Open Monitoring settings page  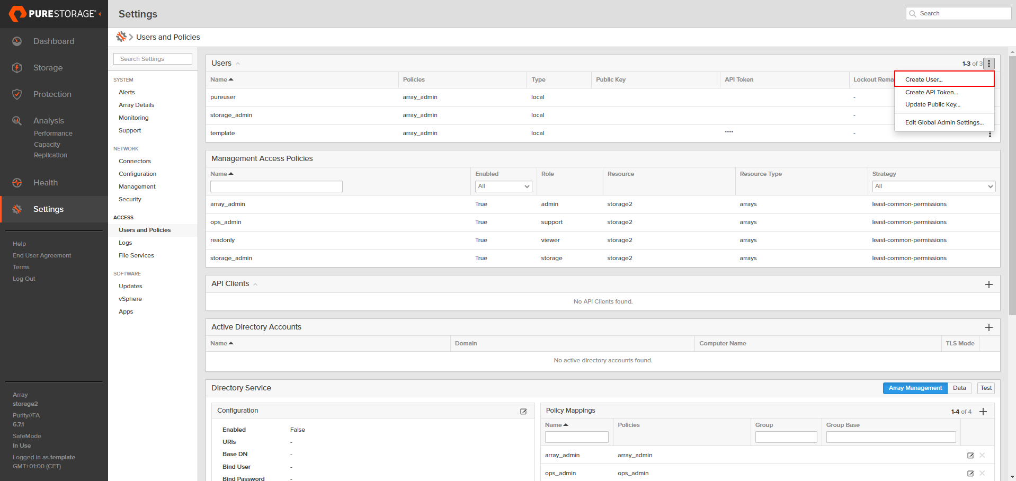[x=133, y=118]
